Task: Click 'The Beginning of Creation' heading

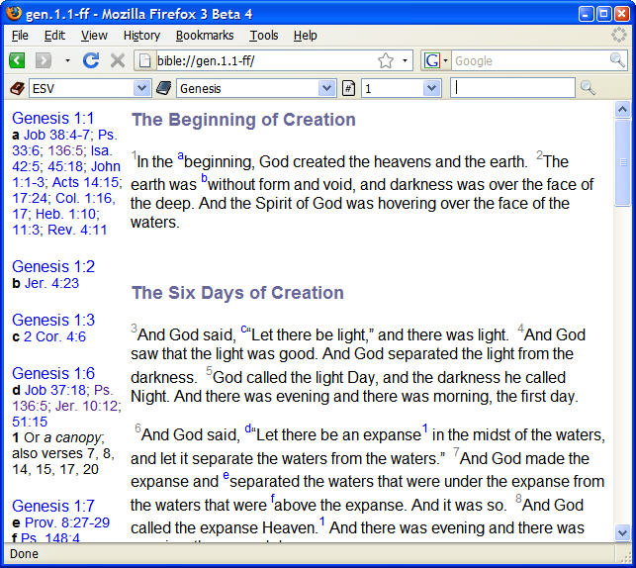Action: click(x=243, y=120)
